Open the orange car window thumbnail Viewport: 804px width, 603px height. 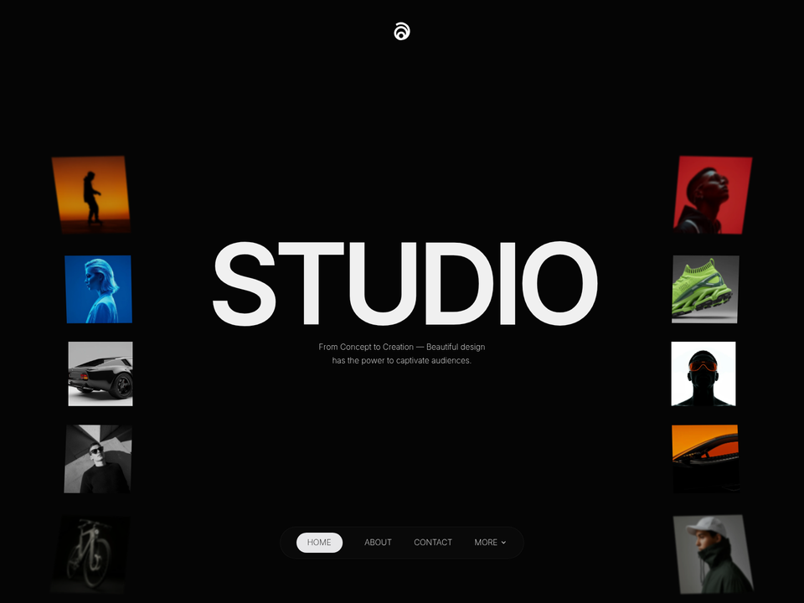tap(705, 459)
